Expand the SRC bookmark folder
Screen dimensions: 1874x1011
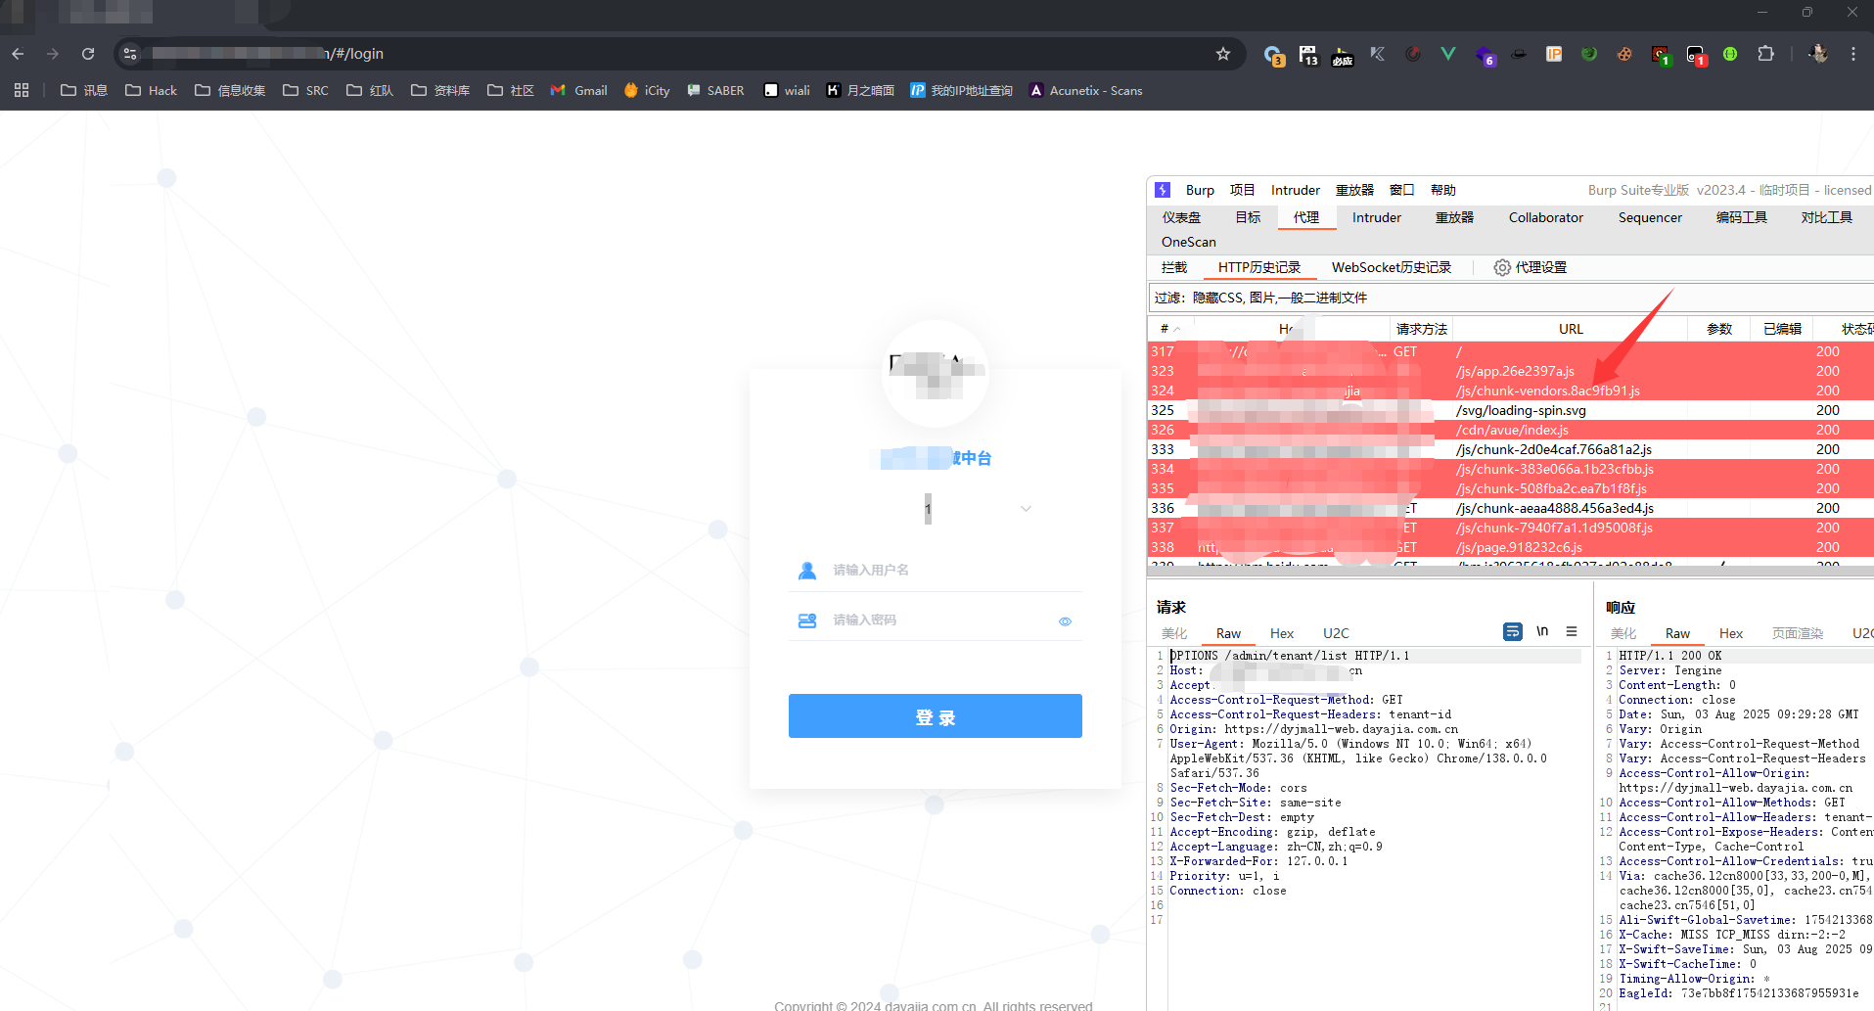pyautogui.click(x=305, y=90)
